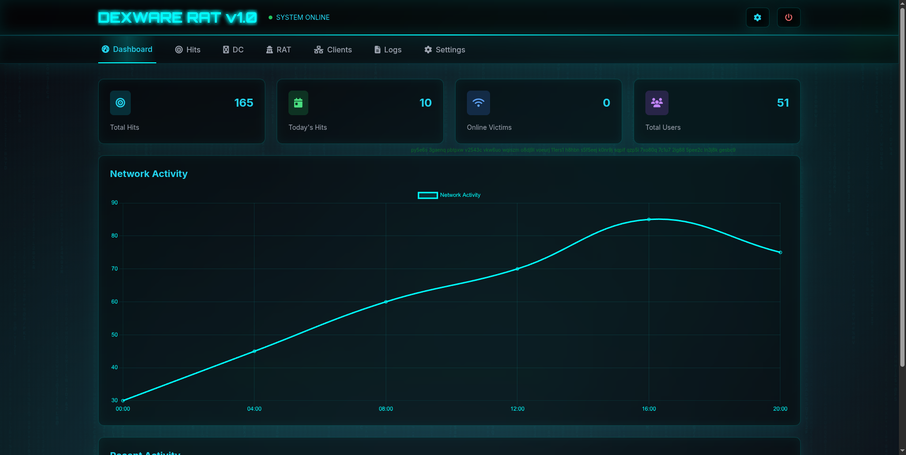Select the Settings tab in navigation bar
The image size is (906, 455).
(x=444, y=50)
